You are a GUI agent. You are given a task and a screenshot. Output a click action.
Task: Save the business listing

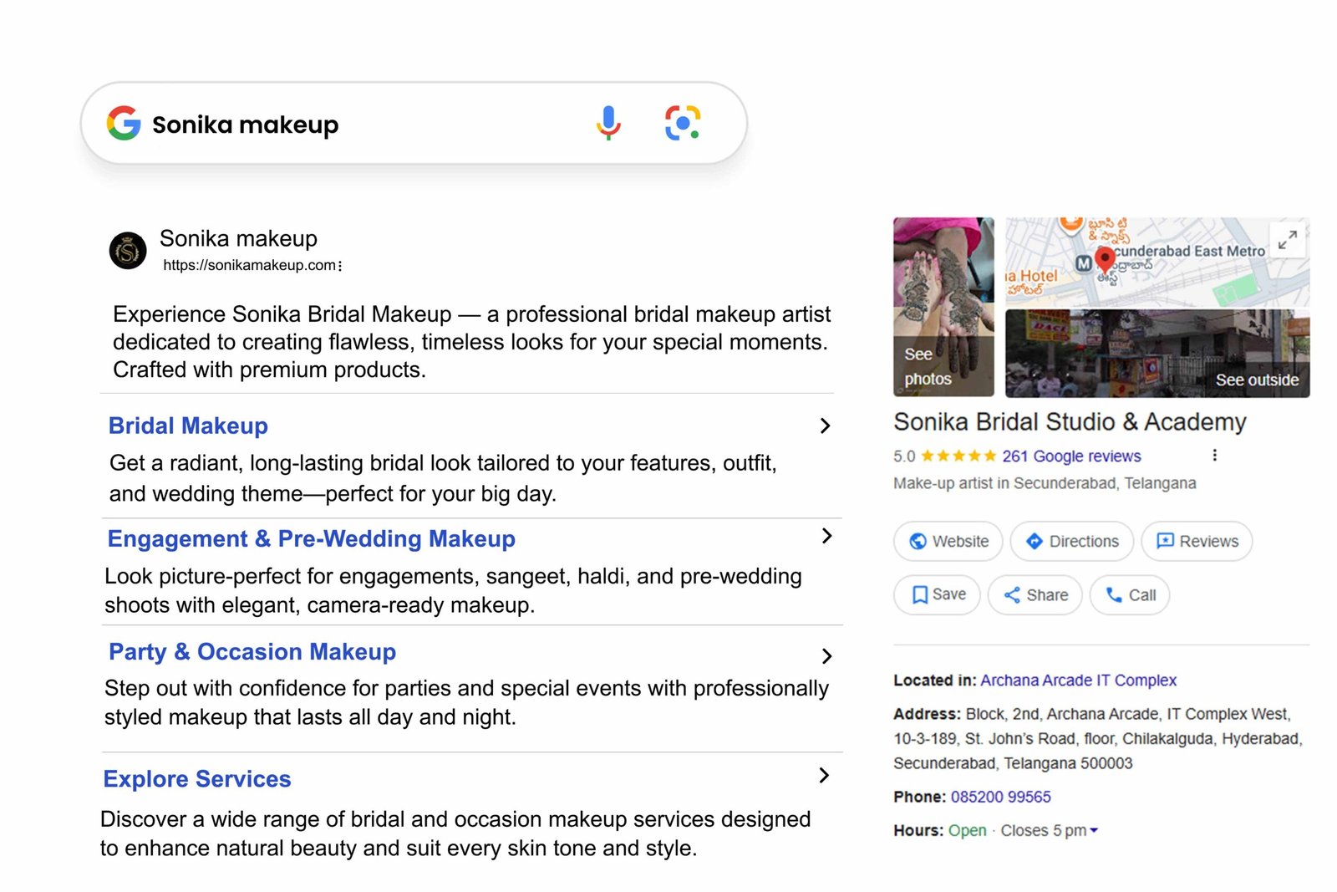coord(937,594)
